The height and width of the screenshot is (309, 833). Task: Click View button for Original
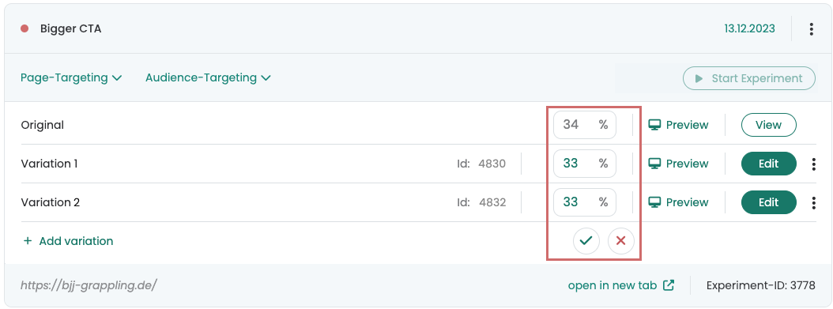click(x=769, y=126)
